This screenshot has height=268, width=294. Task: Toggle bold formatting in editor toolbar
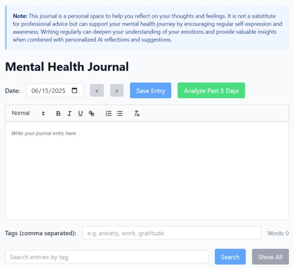point(59,114)
